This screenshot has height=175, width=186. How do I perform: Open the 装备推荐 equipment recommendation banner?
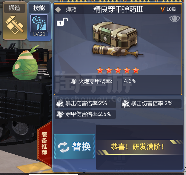pyautogui.click(x=44, y=144)
